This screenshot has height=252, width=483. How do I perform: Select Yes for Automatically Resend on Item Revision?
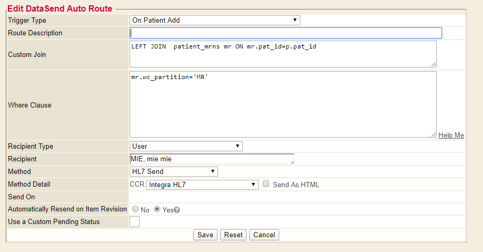(x=157, y=209)
